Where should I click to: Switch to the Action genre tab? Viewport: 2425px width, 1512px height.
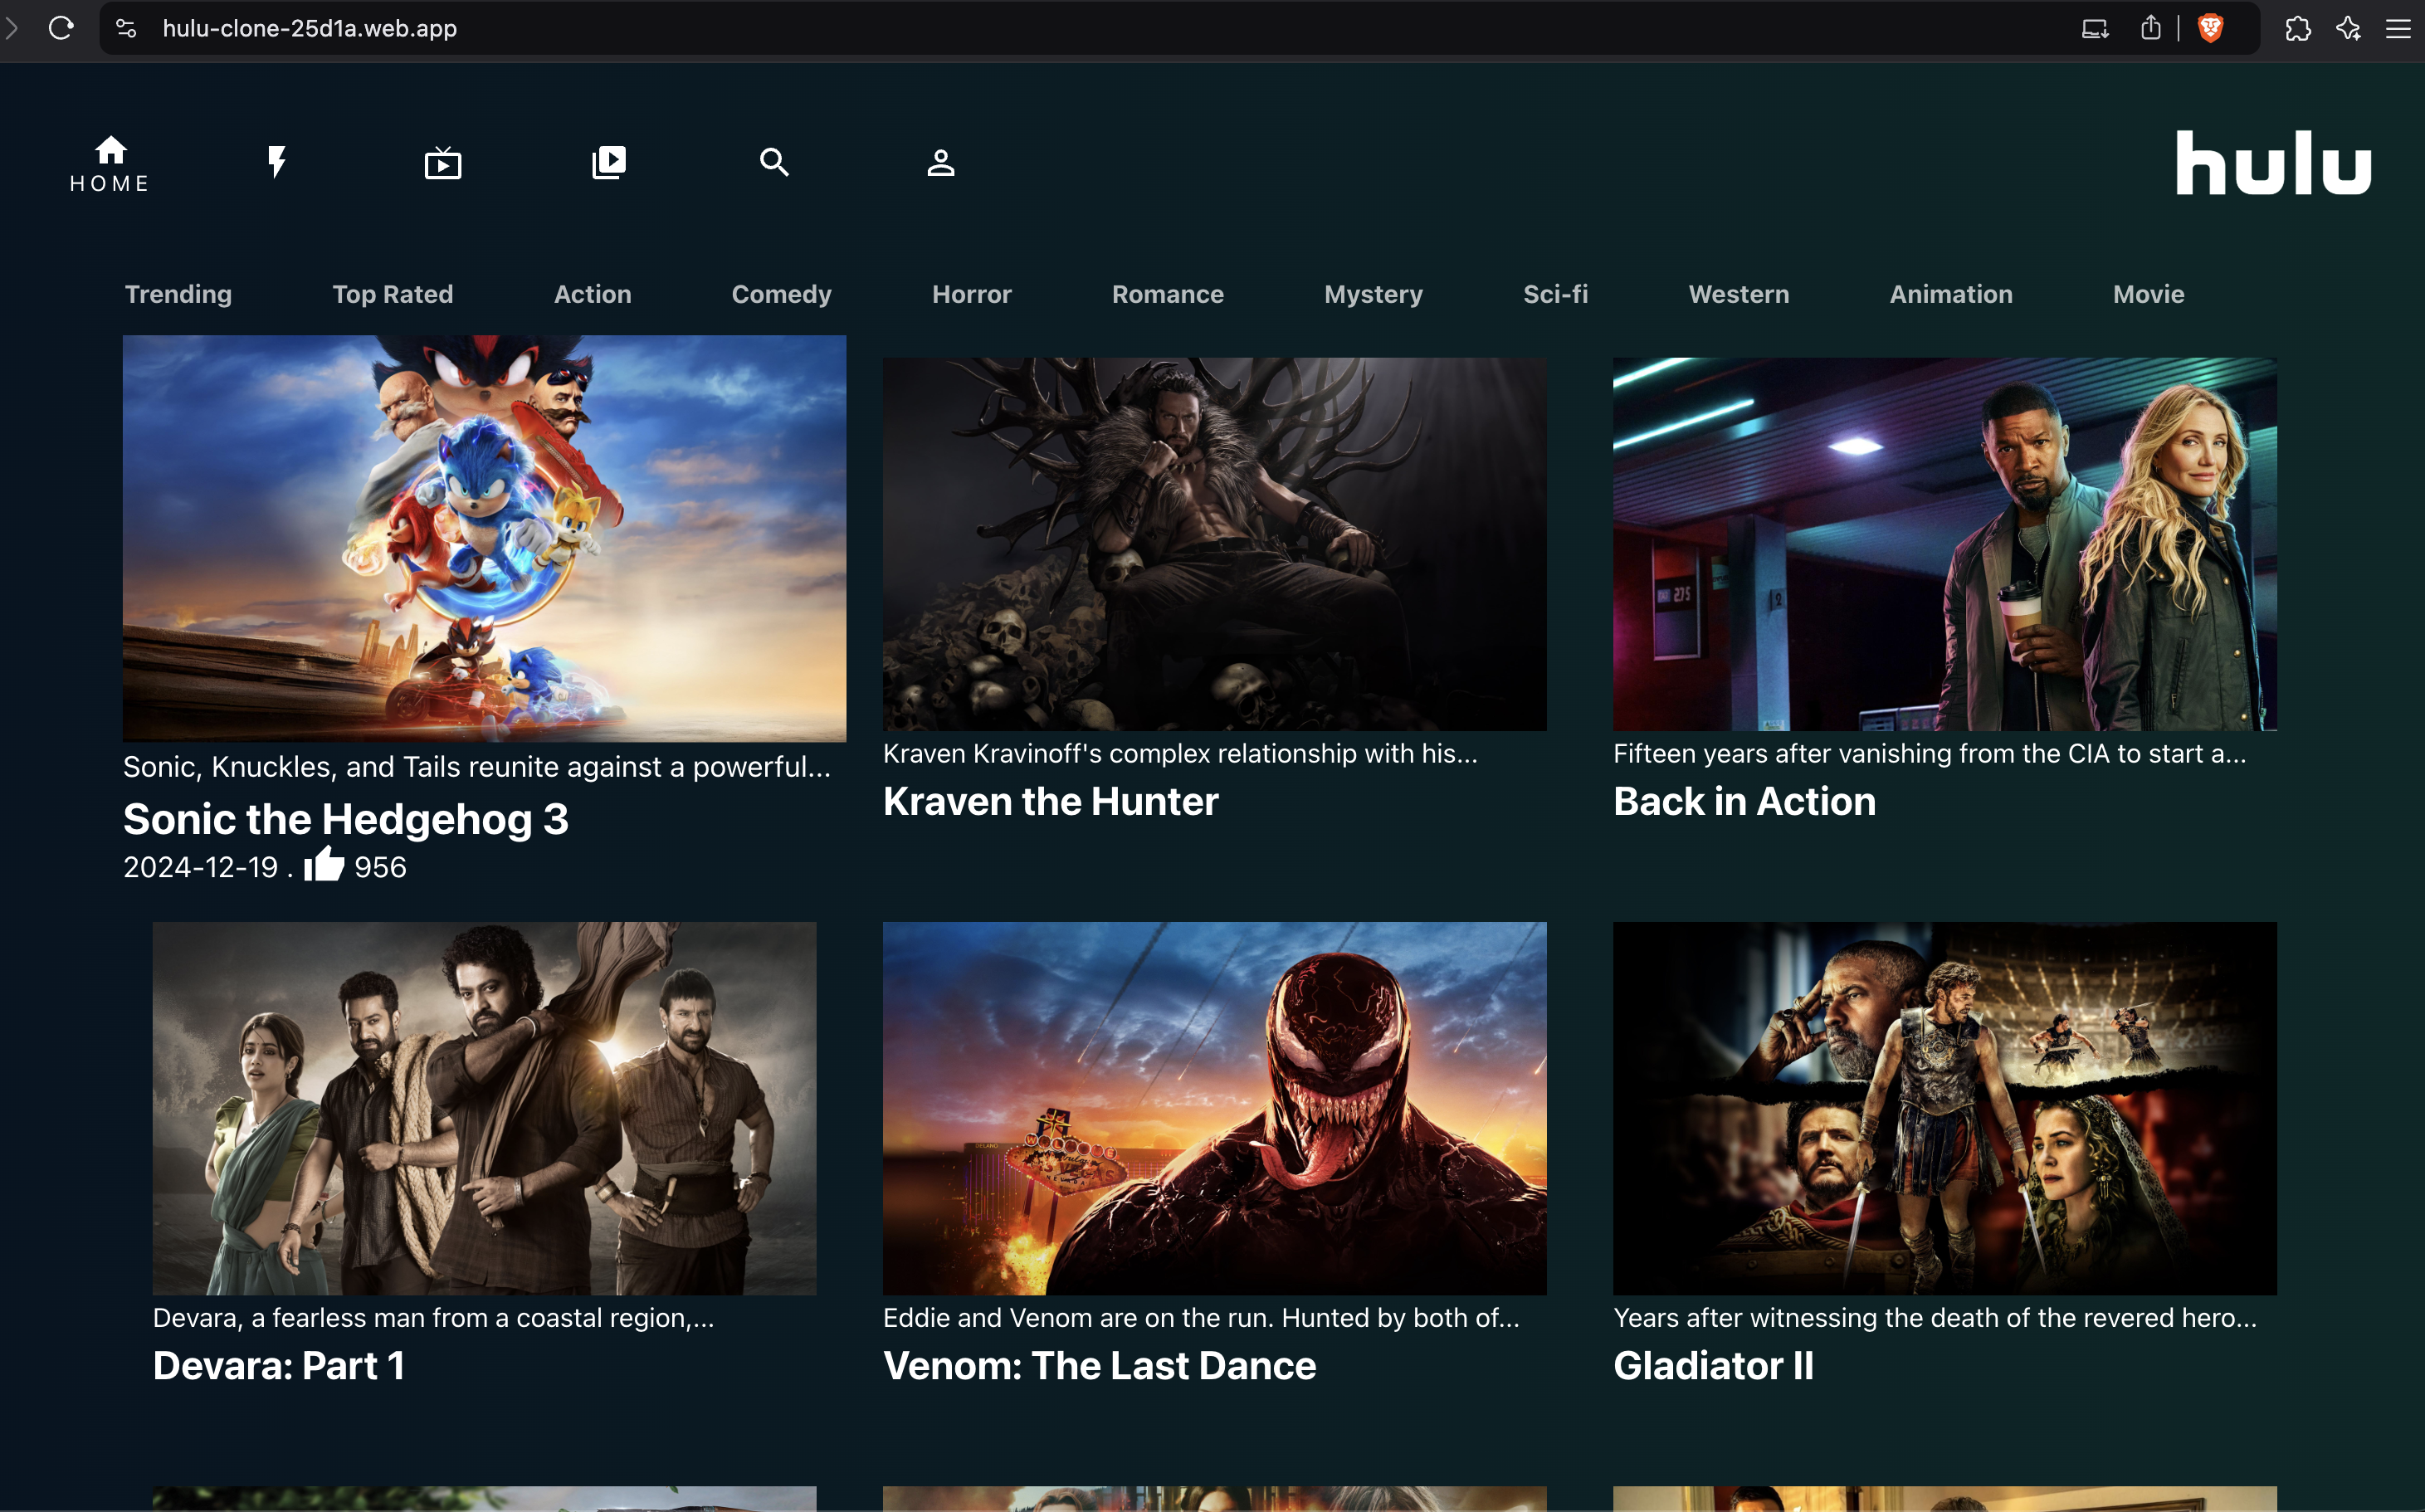tap(593, 294)
